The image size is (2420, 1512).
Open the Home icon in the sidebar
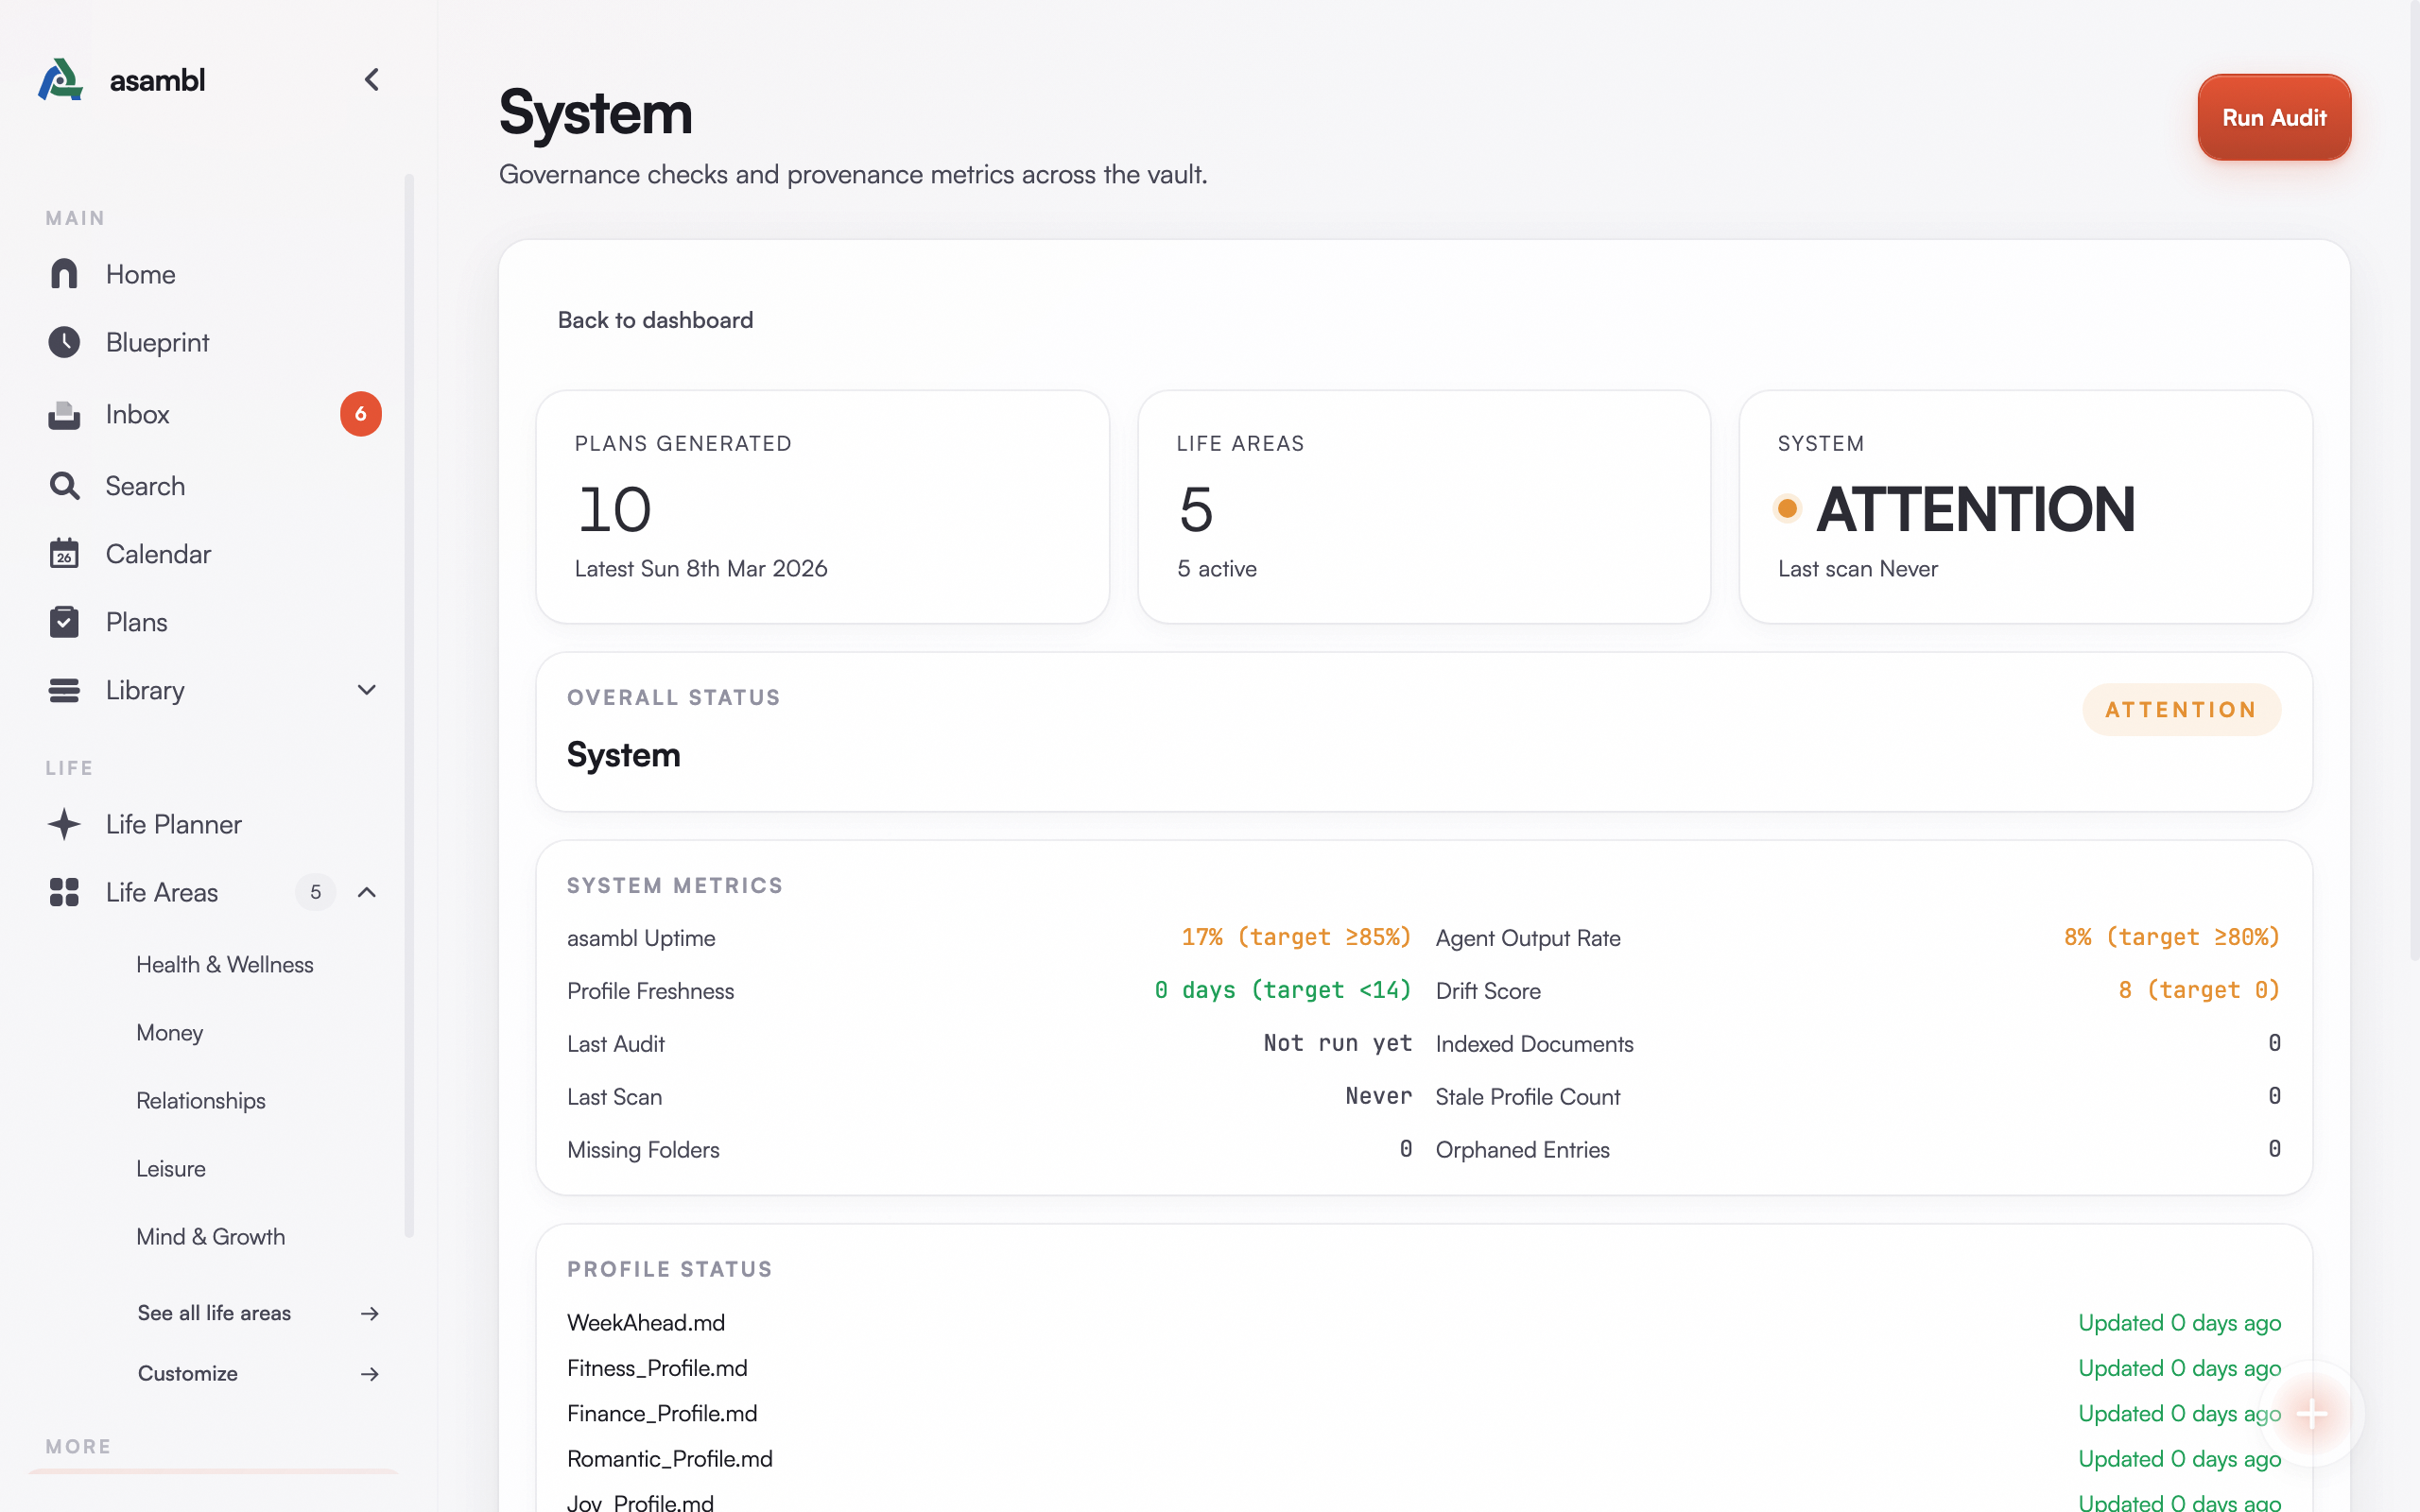(64, 274)
